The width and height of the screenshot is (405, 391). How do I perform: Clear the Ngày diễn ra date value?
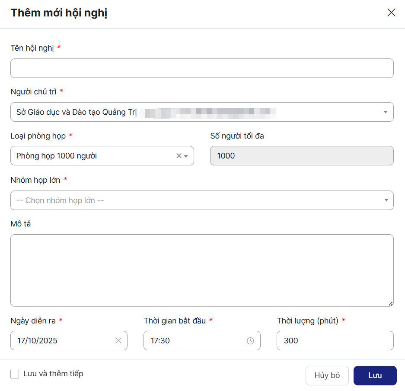coord(118,341)
